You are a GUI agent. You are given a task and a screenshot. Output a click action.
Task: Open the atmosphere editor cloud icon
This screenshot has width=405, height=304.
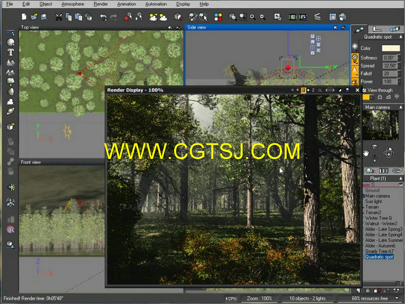coord(163,17)
